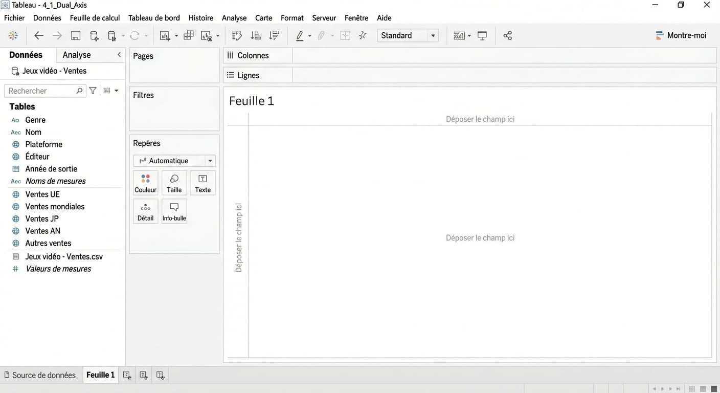Group members with the paperclip icon

[x=321, y=35]
